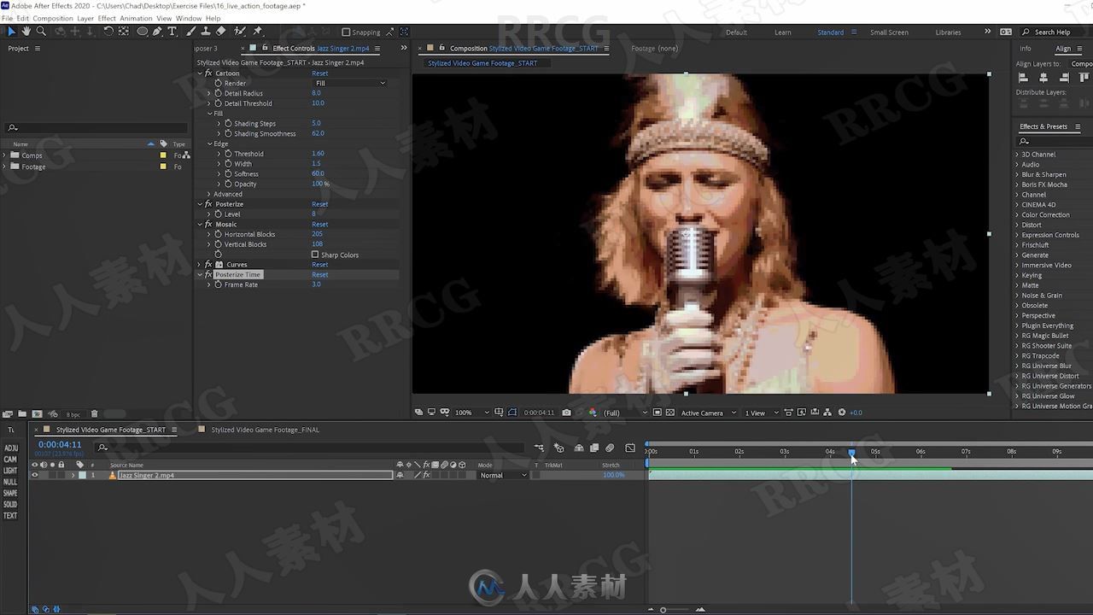Click the Comps folder yellow label swatch
This screenshot has height=615, width=1093.
coord(163,155)
